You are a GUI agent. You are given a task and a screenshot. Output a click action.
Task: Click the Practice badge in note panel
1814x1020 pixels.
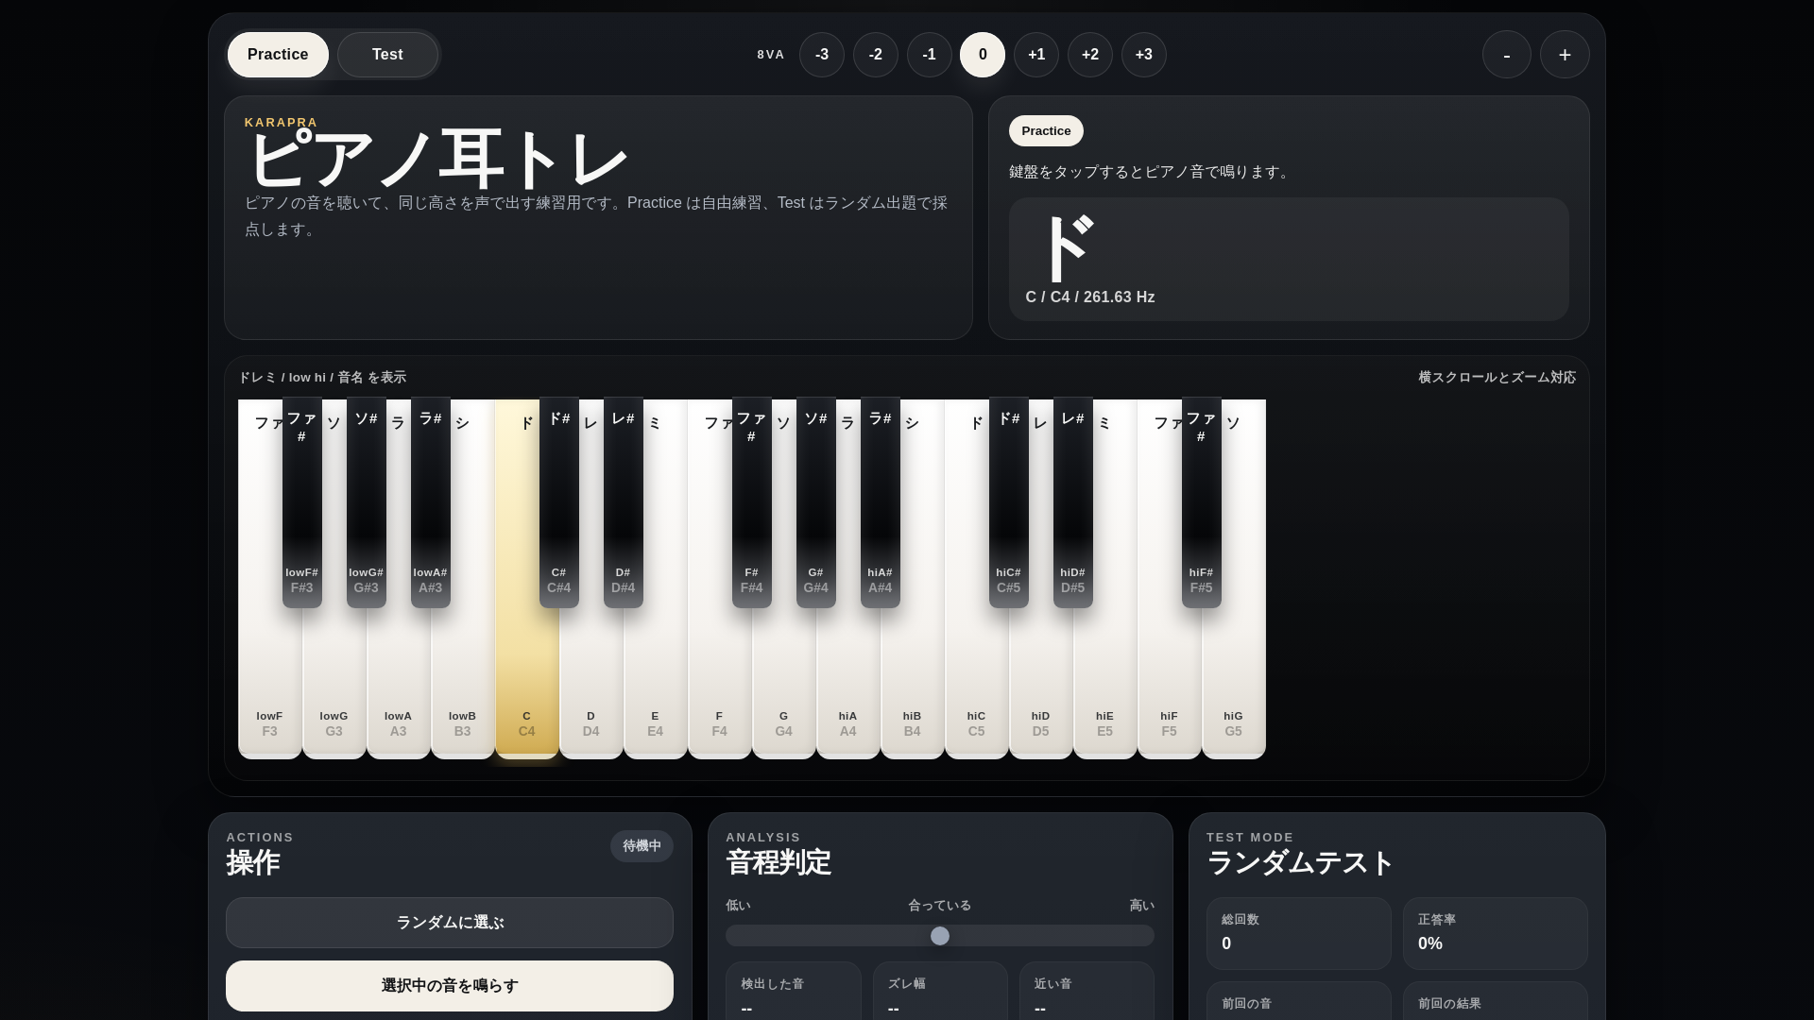tap(1046, 131)
